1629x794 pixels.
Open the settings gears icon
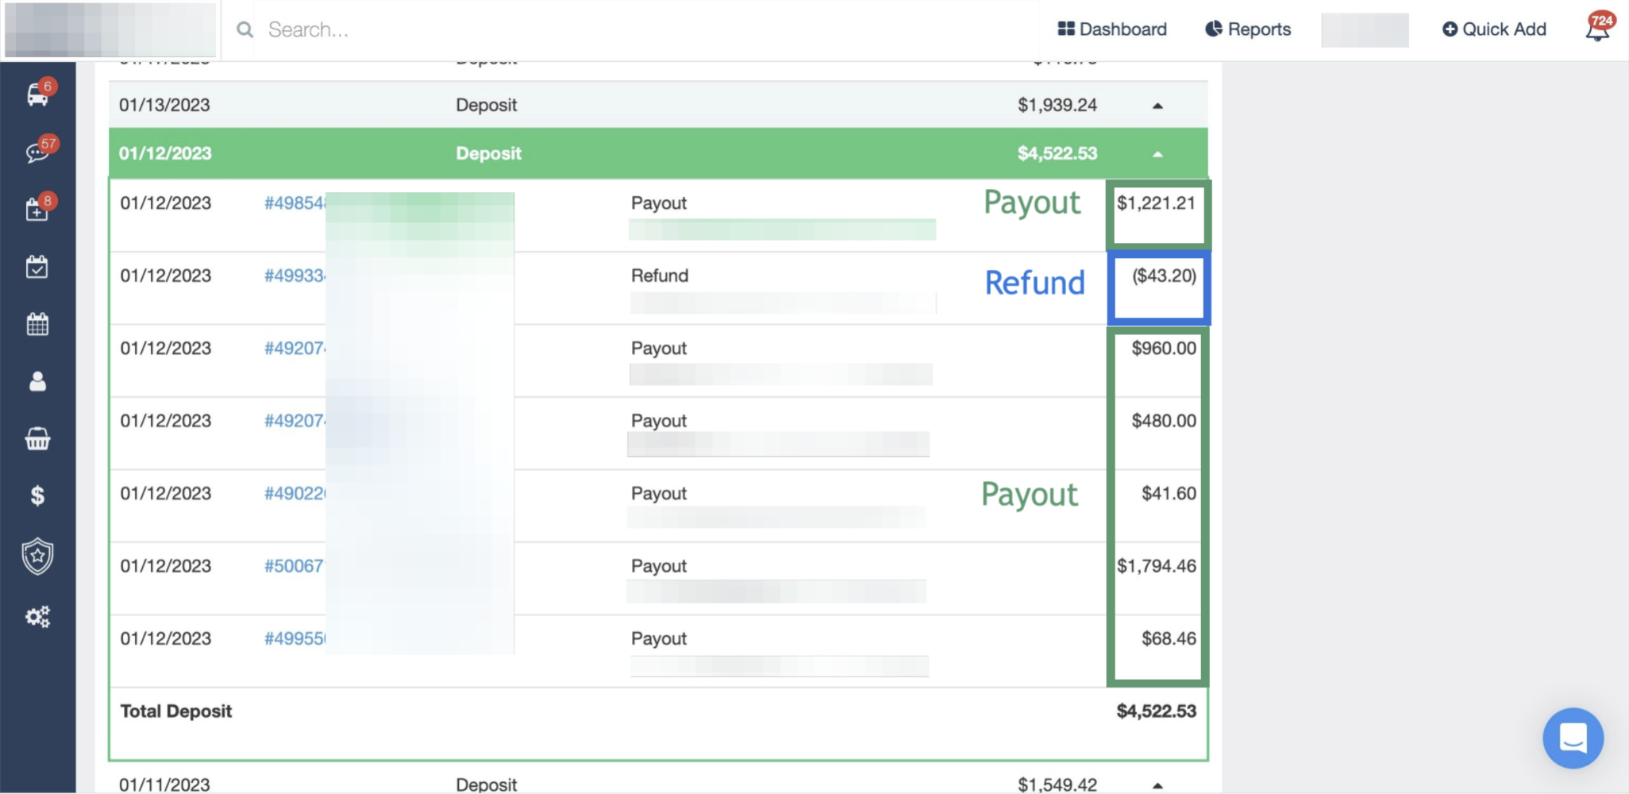37,617
